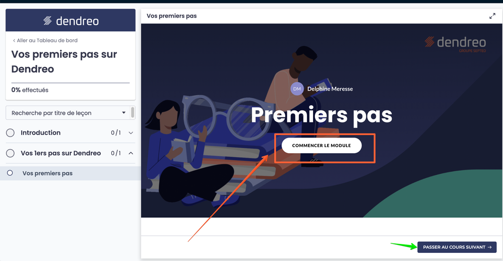Open the Introduction chapter title
The height and width of the screenshot is (261, 503).
[40, 133]
